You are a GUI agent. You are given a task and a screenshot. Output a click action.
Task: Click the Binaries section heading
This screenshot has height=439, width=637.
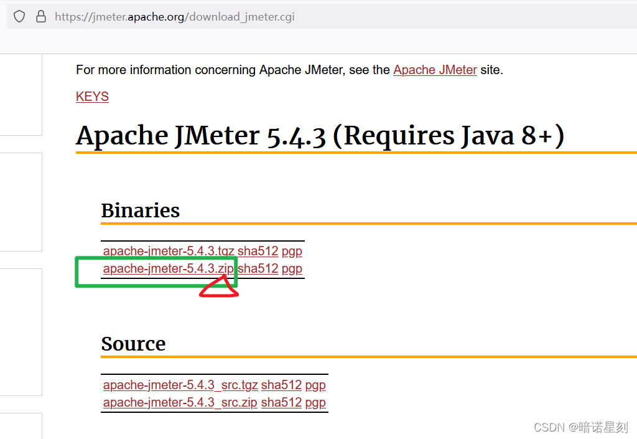[141, 210]
